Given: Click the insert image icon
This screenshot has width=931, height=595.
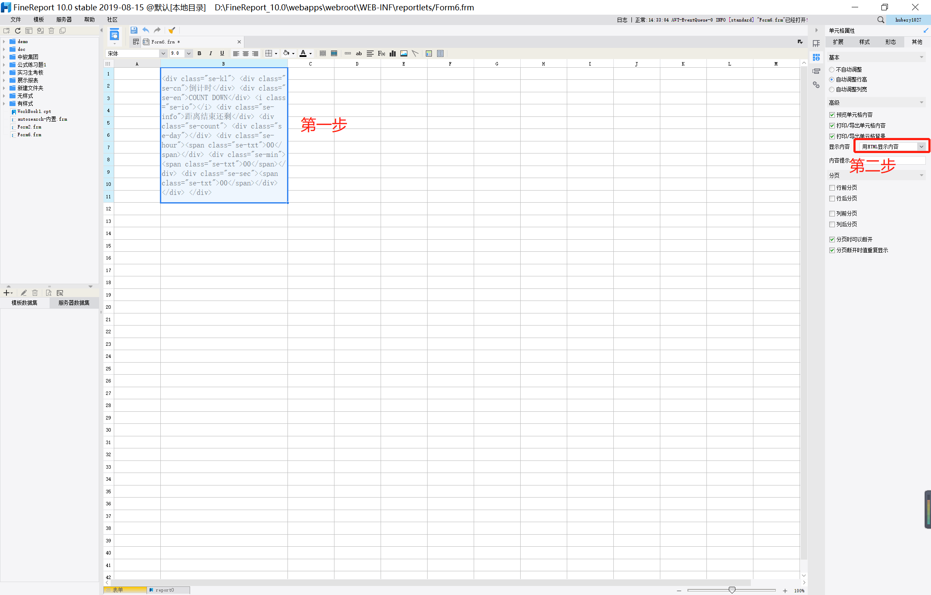Looking at the screenshot, I should tap(403, 53).
